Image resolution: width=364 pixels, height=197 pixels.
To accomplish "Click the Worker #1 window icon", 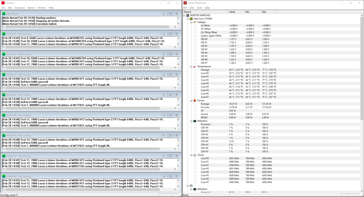I will [4, 34].
